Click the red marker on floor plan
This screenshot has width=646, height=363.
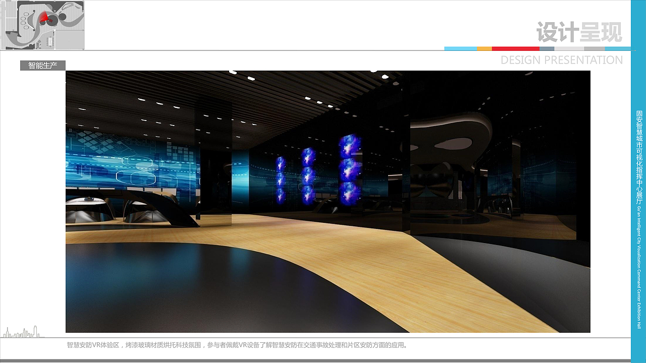(45, 18)
